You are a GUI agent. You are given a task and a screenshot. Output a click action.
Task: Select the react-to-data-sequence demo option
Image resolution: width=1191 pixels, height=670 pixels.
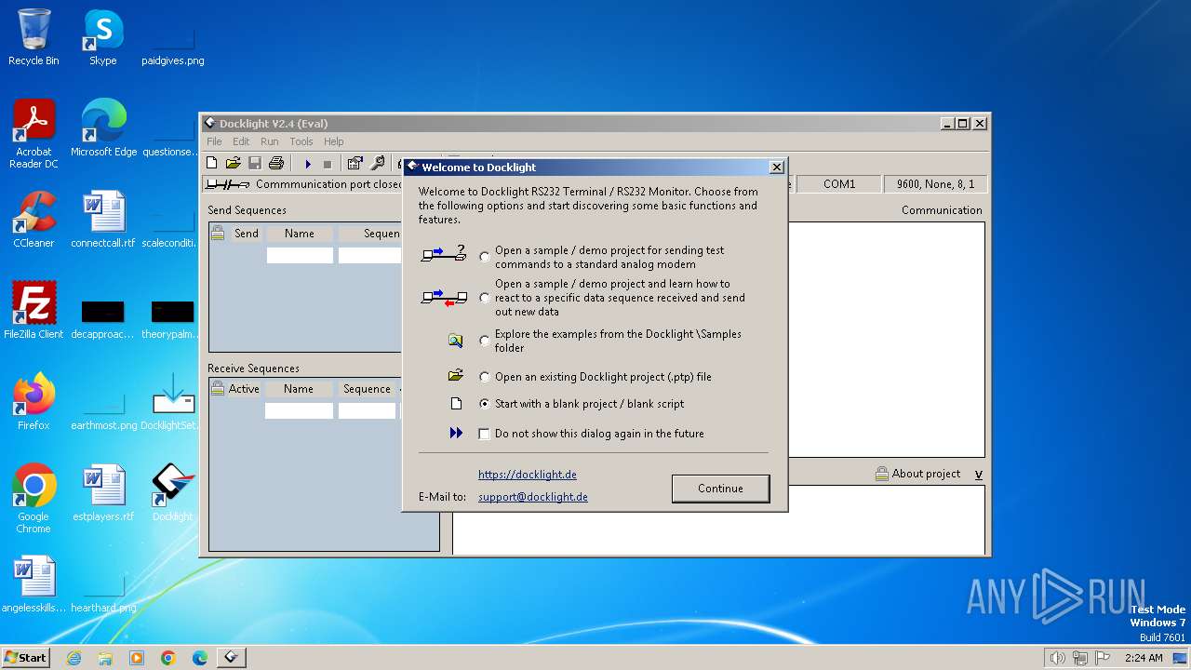(485, 298)
